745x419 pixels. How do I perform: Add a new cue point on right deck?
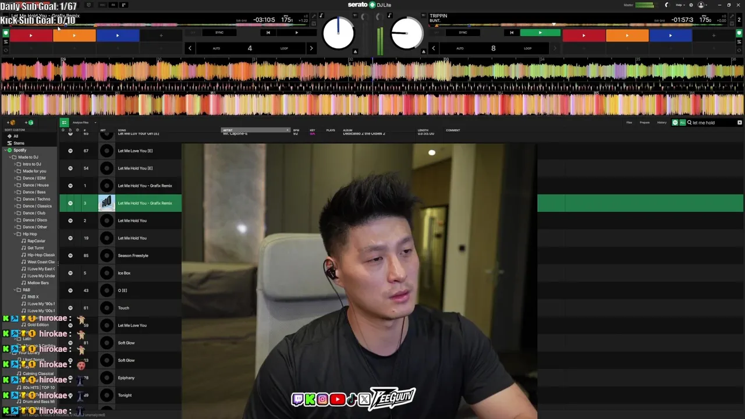(x=714, y=35)
